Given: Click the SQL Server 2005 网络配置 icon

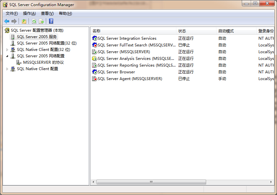Looking at the screenshot, I should tap(13, 56).
